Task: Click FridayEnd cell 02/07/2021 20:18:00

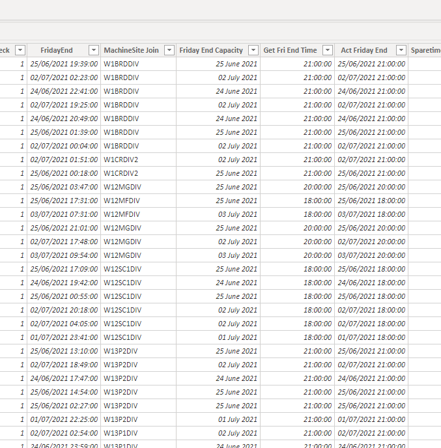Action: [x=64, y=311]
